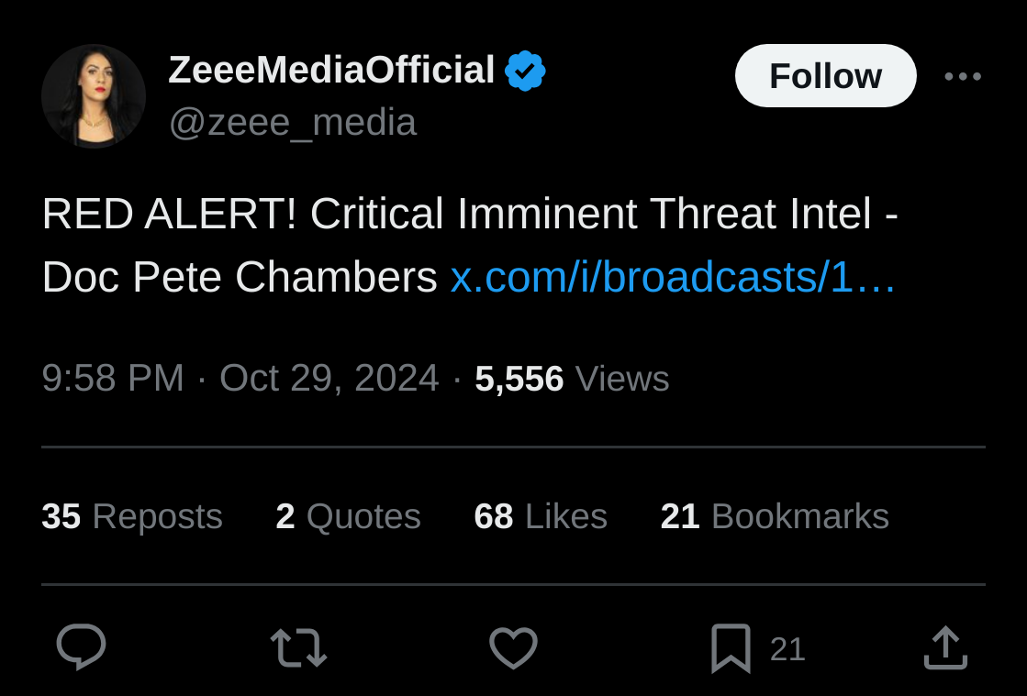Open the @zeee_media handle link
Screen dimensions: 1027x696
[x=293, y=122]
